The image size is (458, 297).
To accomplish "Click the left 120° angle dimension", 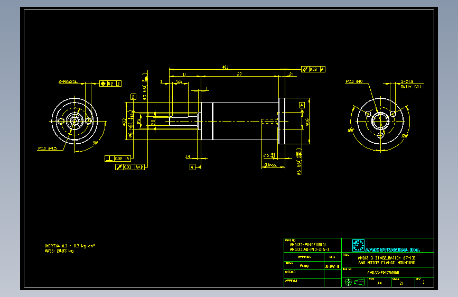I will click(351, 131).
